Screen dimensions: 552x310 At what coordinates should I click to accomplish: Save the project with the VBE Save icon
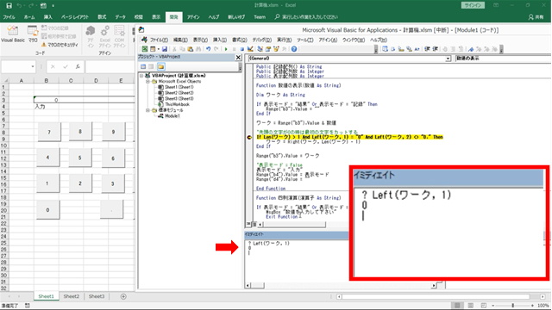(165, 49)
